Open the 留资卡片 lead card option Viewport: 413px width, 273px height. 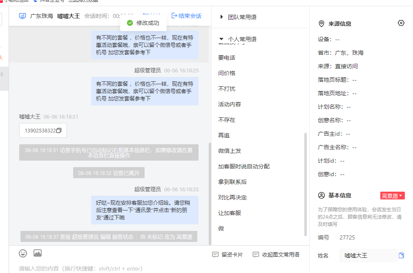[x=228, y=255]
